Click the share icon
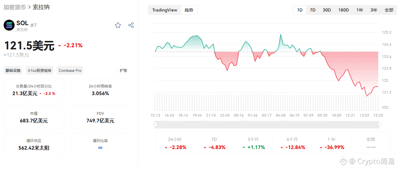The image size is (397, 169). (131, 25)
